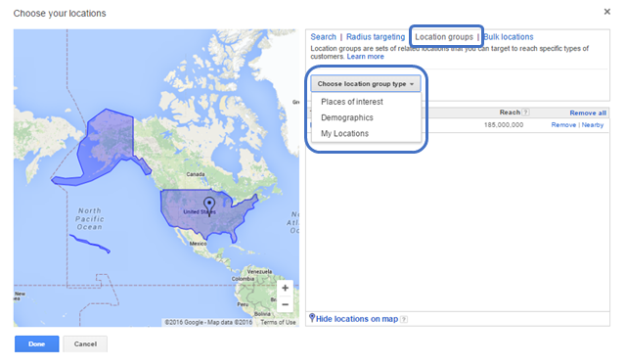Click Remove all locations link
The image size is (626, 364).
tap(588, 114)
